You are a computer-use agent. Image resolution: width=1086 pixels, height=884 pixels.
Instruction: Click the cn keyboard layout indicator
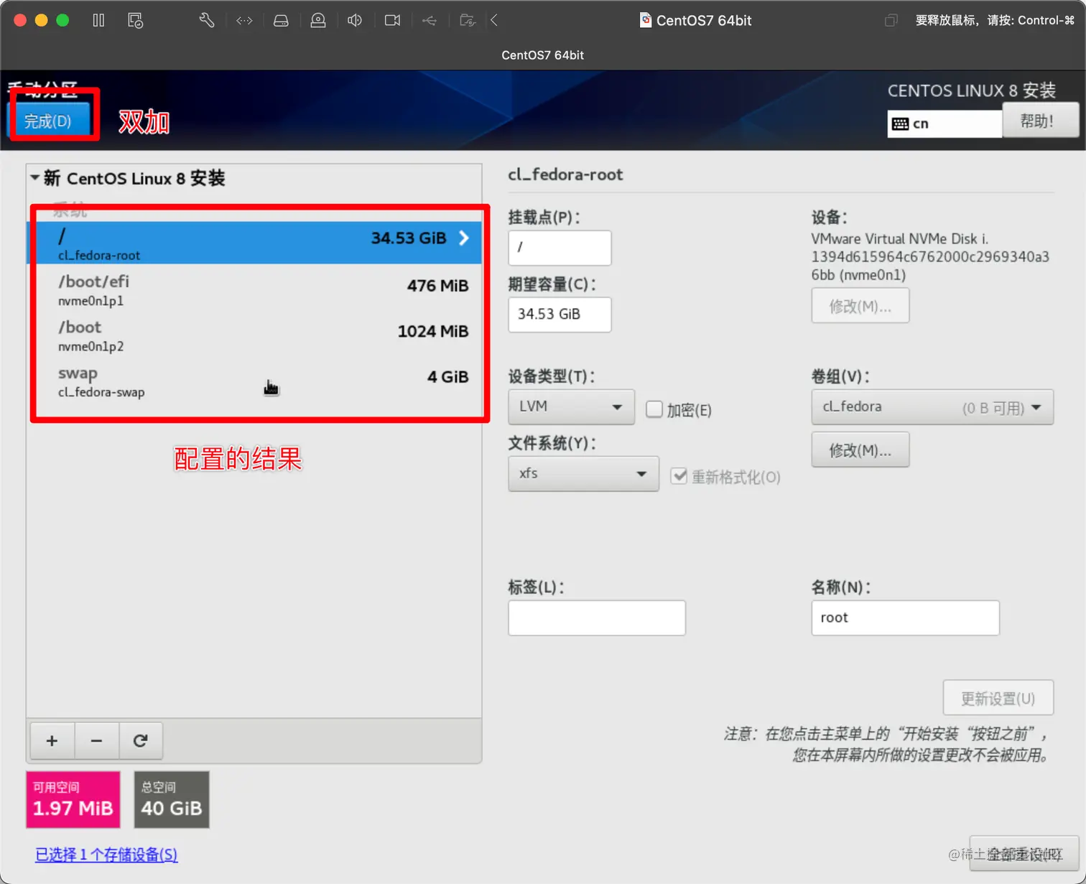point(945,124)
